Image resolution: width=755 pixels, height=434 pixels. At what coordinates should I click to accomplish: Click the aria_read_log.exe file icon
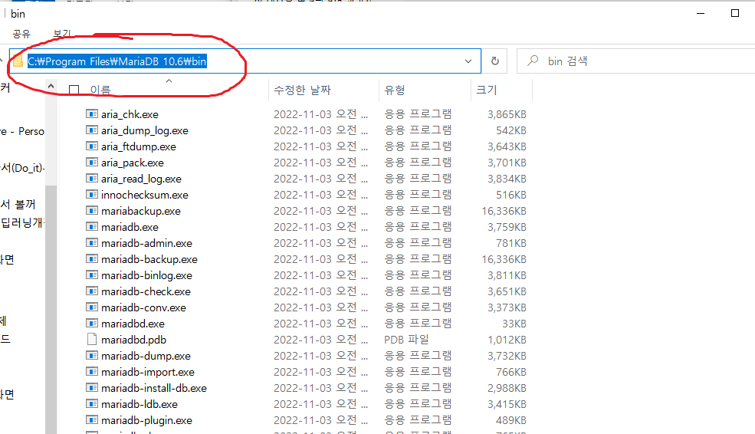coord(92,179)
